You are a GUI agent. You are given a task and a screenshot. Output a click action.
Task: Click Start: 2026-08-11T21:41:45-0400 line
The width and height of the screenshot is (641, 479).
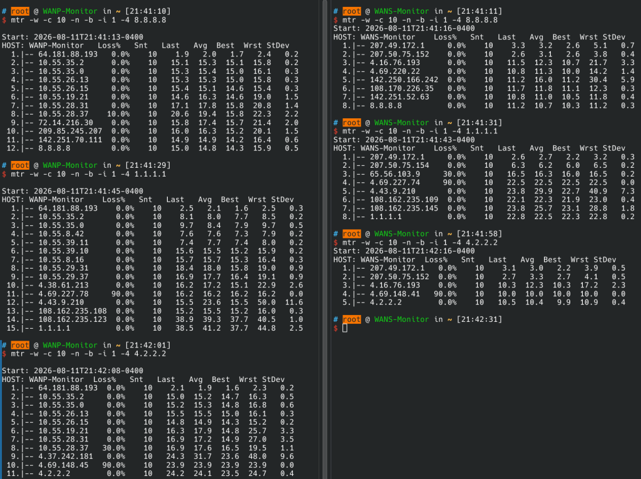pyautogui.click(x=73, y=191)
